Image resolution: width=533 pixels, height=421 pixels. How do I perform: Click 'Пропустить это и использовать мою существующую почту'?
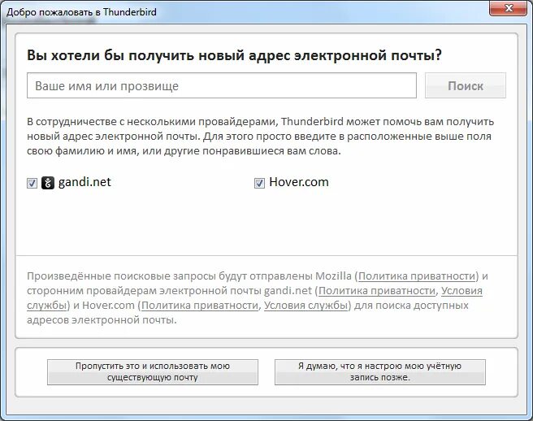(153, 372)
